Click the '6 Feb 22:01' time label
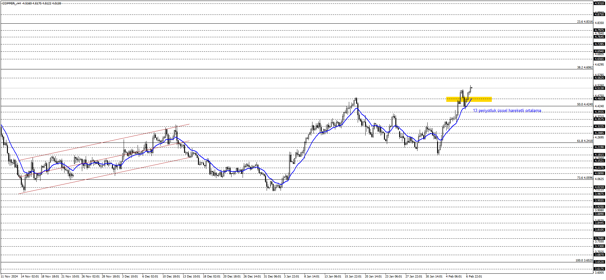This screenshot has width=606, height=280. [474, 277]
